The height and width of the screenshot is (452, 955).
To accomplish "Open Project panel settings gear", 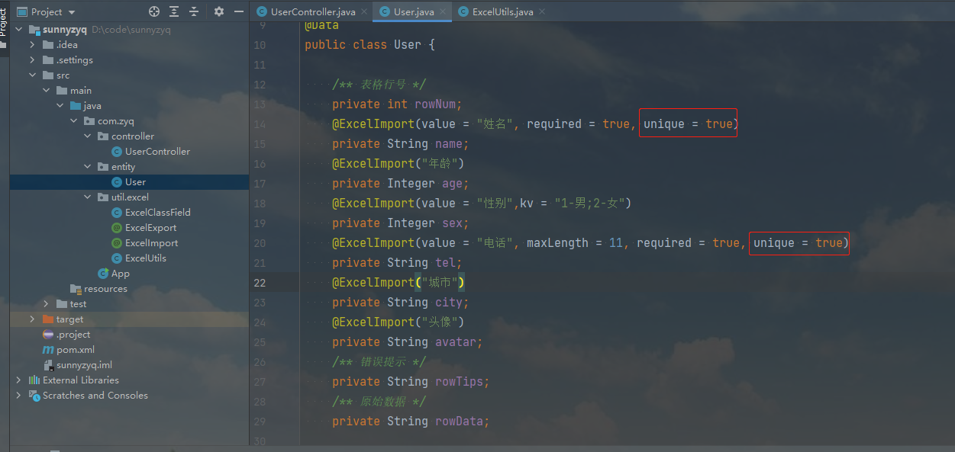I will tap(219, 11).
